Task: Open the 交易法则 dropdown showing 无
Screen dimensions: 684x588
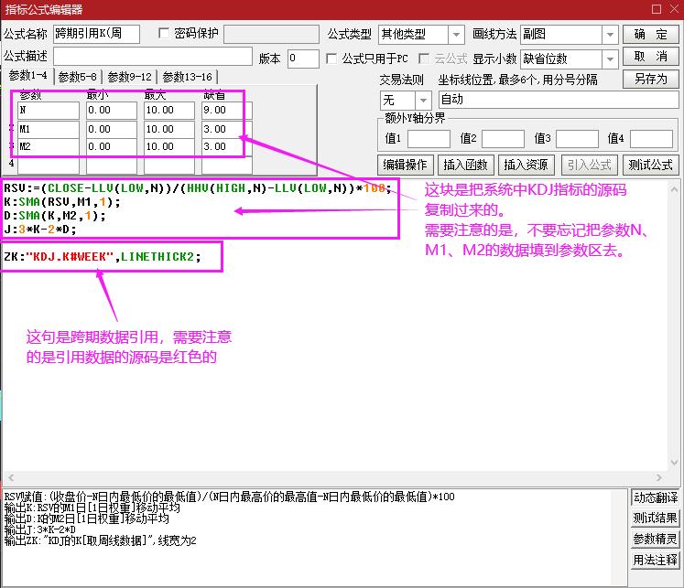Action: pyautogui.click(x=423, y=100)
